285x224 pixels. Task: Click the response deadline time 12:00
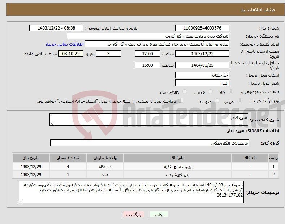(147, 53)
